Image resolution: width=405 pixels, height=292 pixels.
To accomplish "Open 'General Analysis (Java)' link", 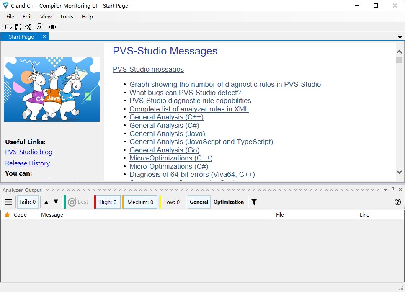I will [x=168, y=134].
